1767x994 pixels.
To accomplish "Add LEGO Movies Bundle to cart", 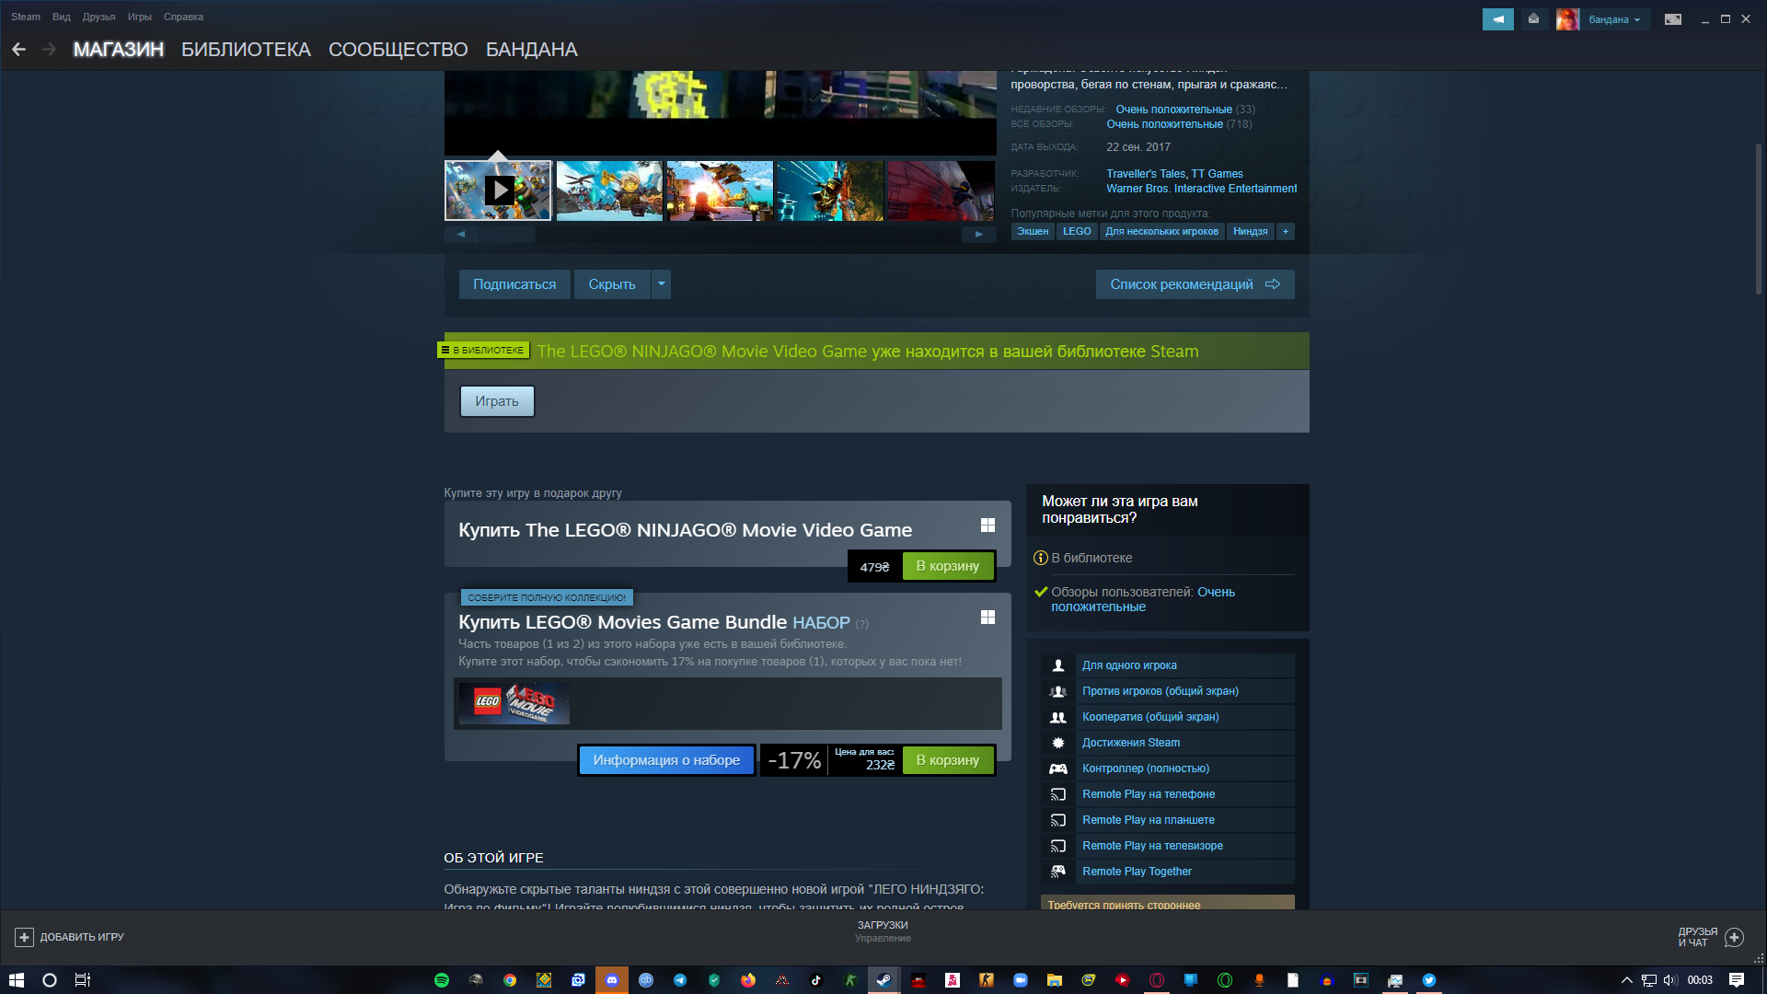I will pyautogui.click(x=947, y=760).
